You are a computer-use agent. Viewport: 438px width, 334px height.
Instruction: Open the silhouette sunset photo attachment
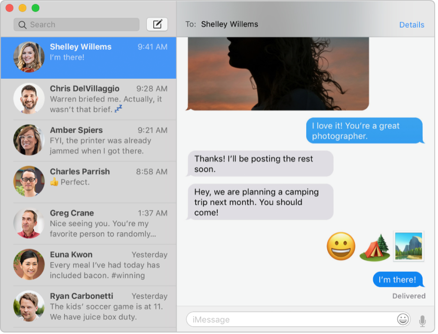coord(278,74)
